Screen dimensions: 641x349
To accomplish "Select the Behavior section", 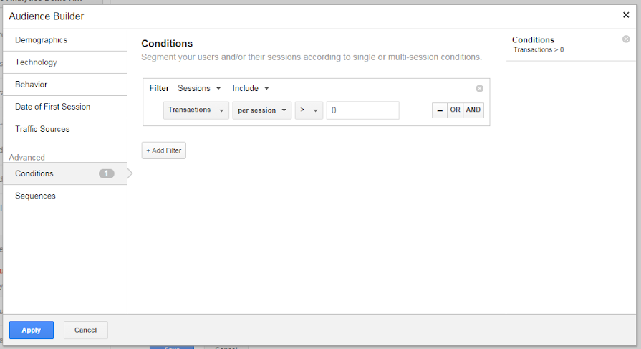I will coord(65,85).
